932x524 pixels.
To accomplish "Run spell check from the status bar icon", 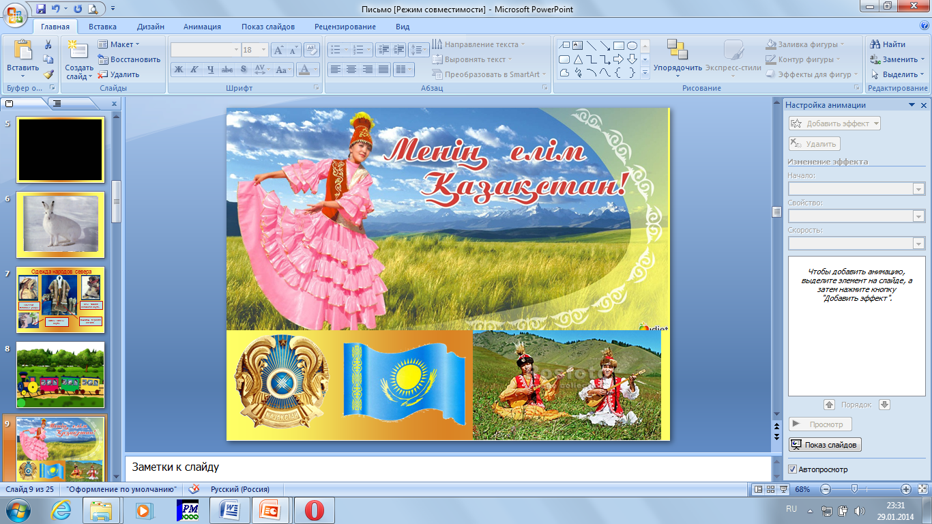I will pyautogui.click(x=194, y=489).
